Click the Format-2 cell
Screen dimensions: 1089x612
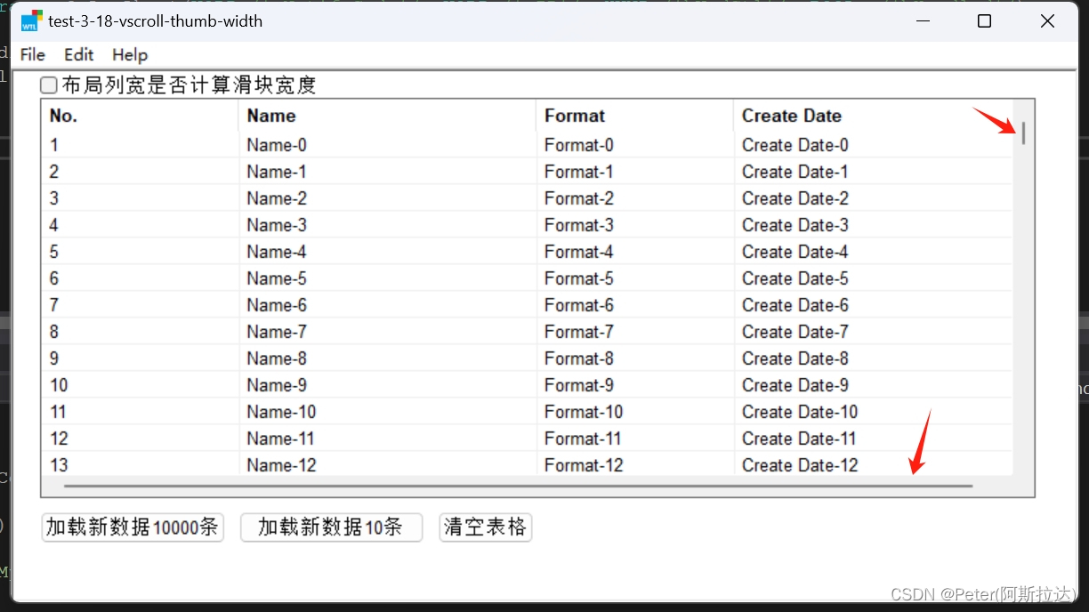[636, 198]
